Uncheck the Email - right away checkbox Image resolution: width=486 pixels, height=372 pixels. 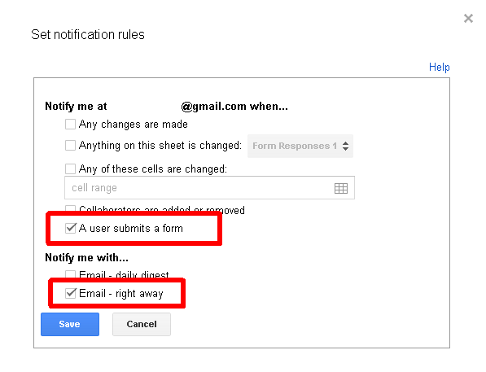point(71,293)
